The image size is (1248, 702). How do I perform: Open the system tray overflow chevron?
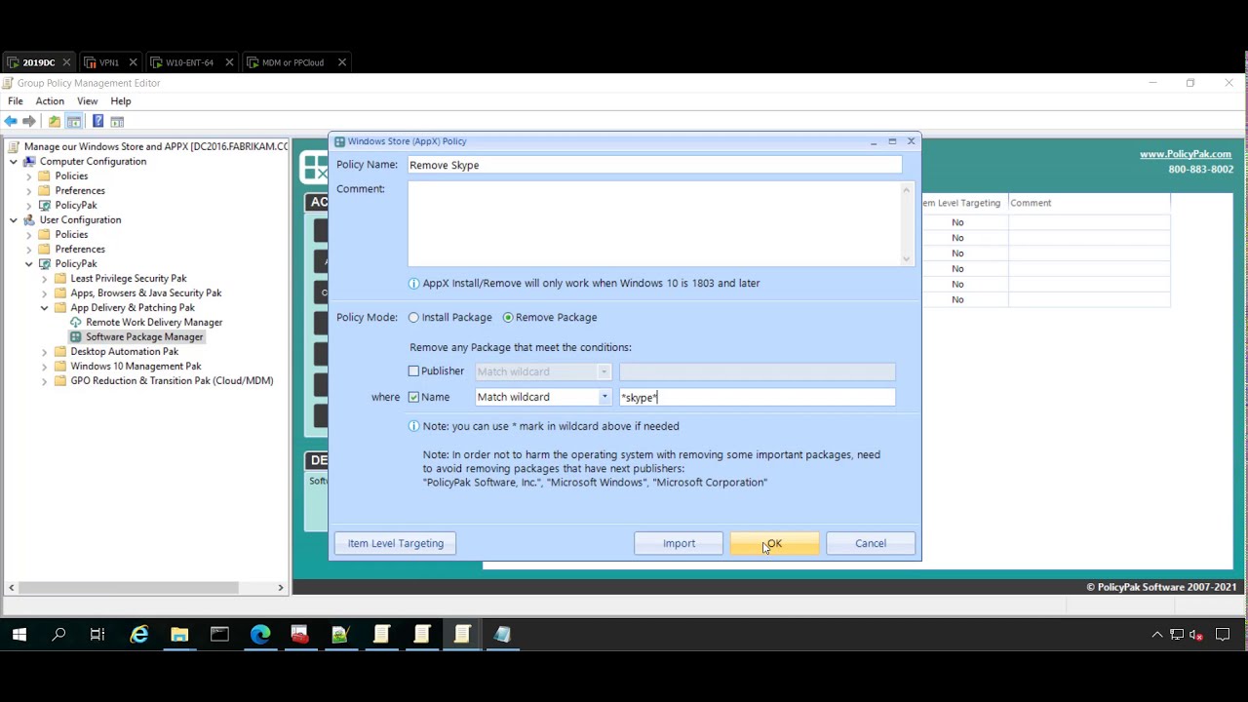(1157, 635)
